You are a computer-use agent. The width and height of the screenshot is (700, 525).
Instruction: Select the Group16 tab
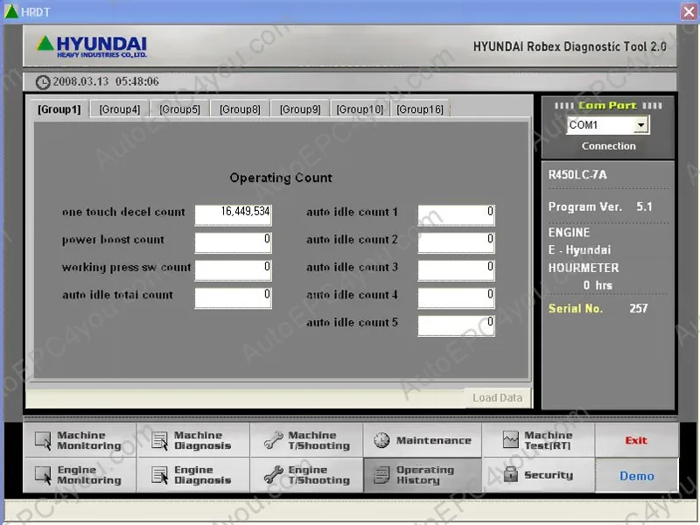[x=420, y=108]
